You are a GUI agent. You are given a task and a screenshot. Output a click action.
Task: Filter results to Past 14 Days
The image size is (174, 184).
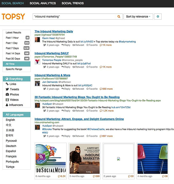(x=16, y=53)
